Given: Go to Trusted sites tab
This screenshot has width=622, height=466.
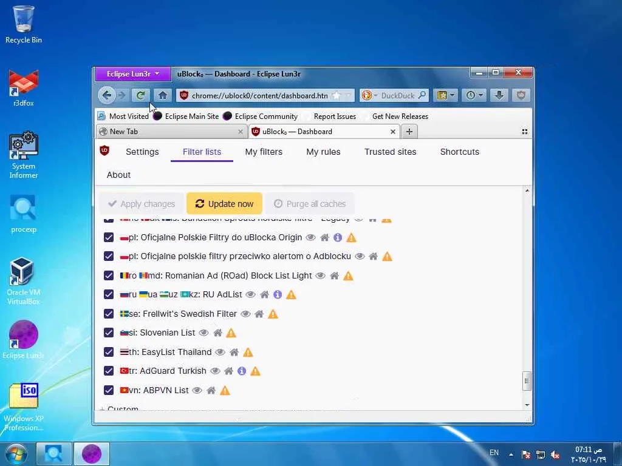Looking at the screenshot, I should (x=391, y=152).
